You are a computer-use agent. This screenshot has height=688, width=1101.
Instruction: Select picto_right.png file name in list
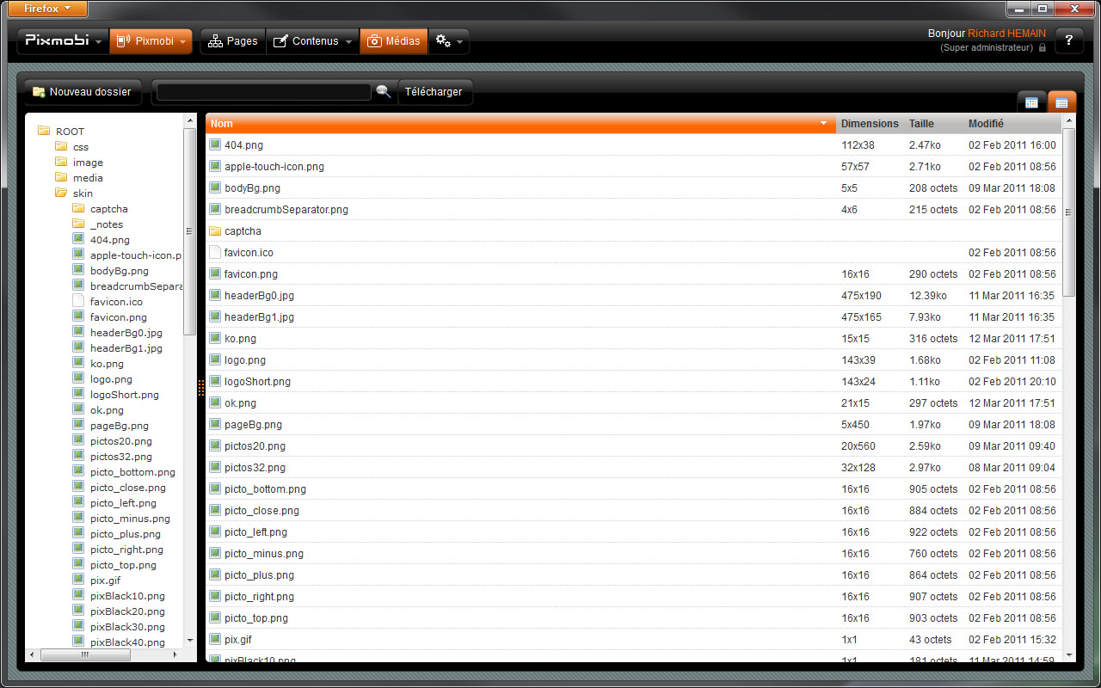pos(259,597)
